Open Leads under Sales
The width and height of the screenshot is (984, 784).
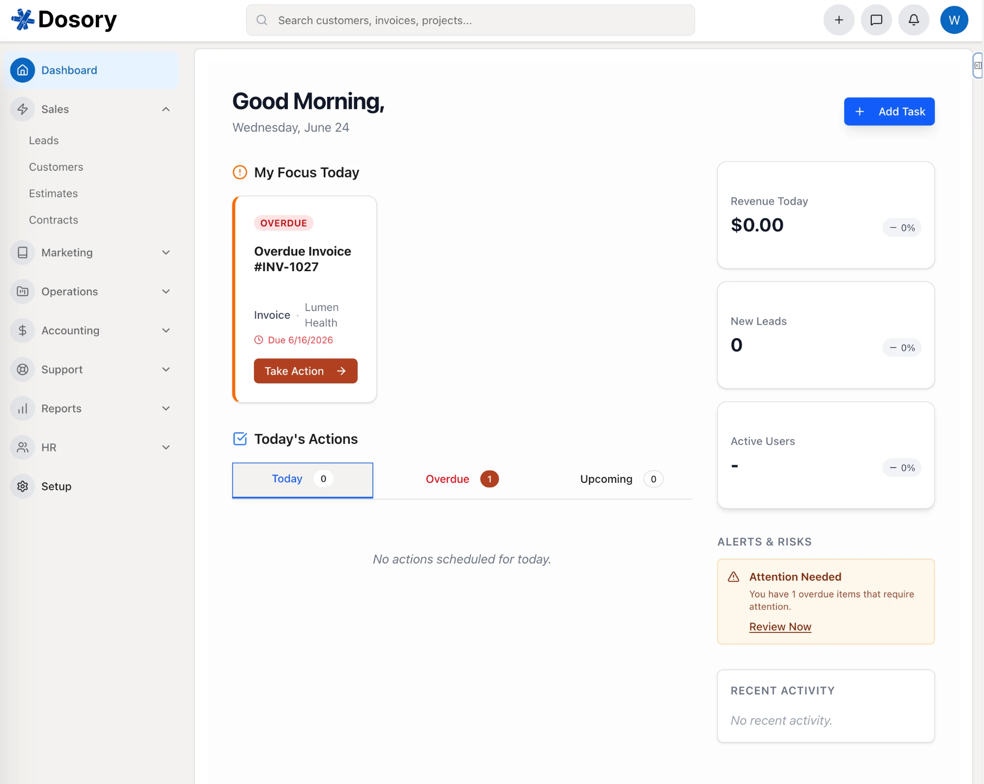tap(44, 140)
